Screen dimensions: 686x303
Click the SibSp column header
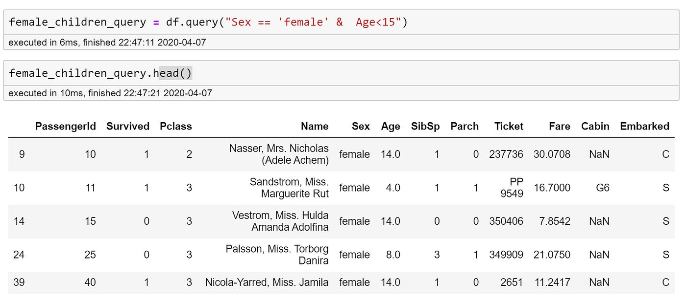pos(425,126)
